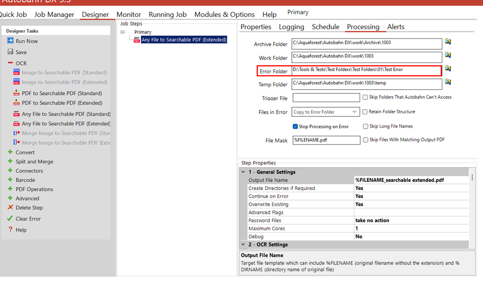Open the Schedule tab
The width and height of the screenshot is (483, 282).
pyautogui.click(x=326, y=27)
